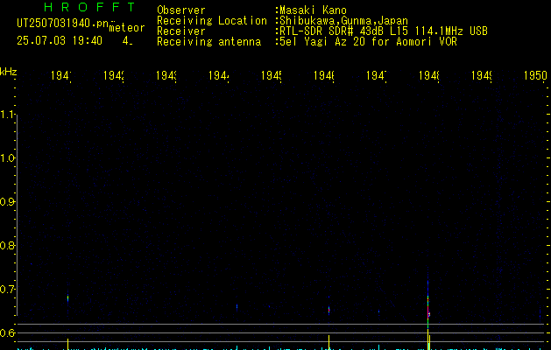The image size is (551, 350).
Task: Click the Observer label
Action: pyautogui.click(x=181, y=10)
